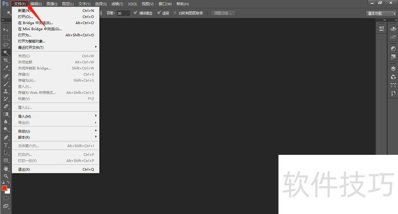This screenshot has width=398, height=214.
Task: Open the Channels panel icon
Action: [393, 77]
